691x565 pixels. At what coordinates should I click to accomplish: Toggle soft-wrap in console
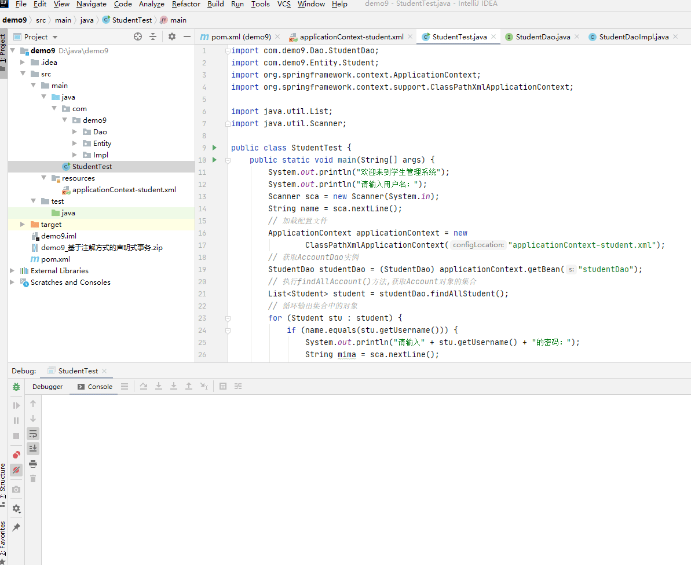point(33,434)
